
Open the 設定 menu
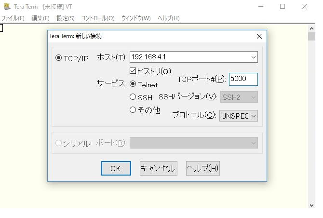pyautogui.click(x=66, y=18)
